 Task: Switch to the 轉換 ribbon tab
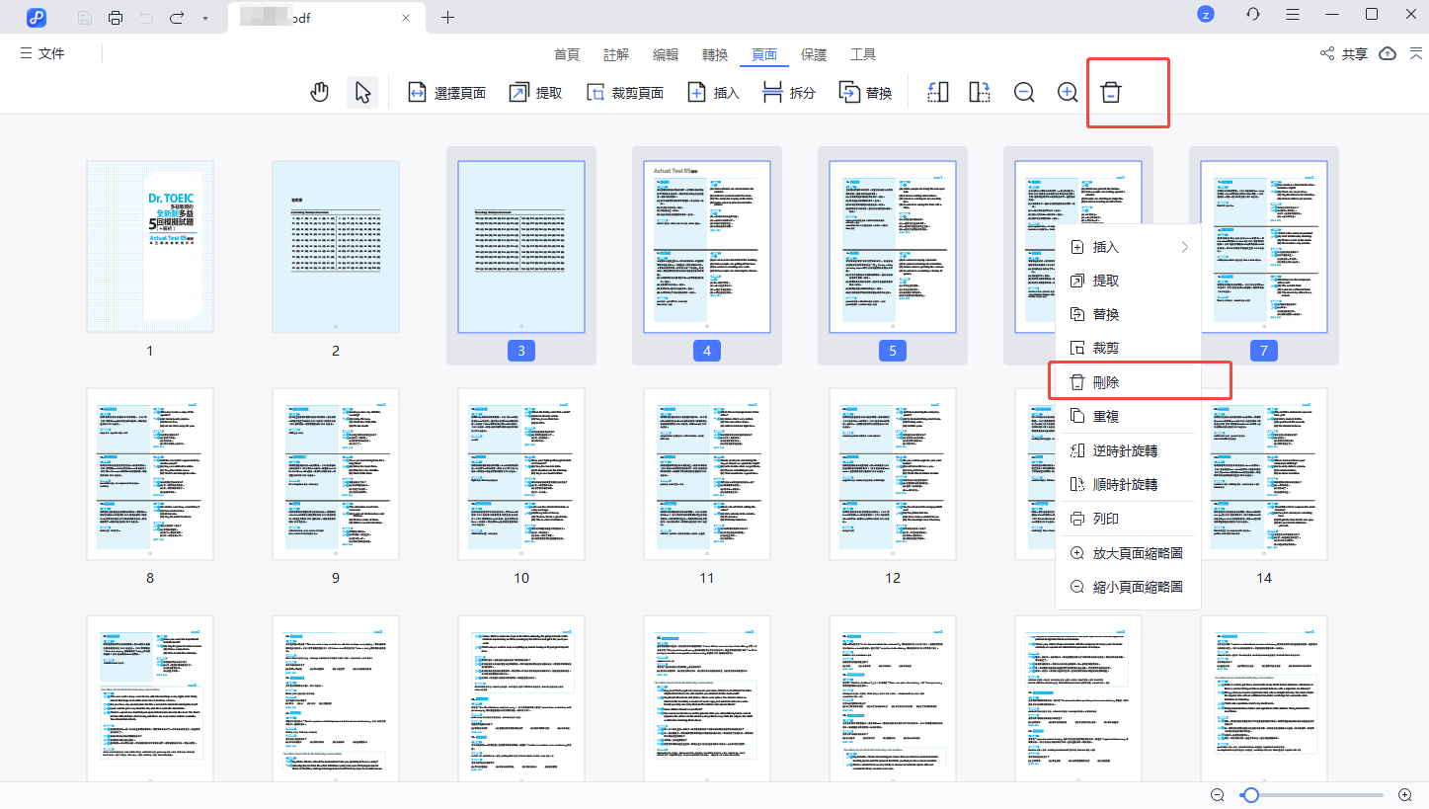click(x=714, y=54)
